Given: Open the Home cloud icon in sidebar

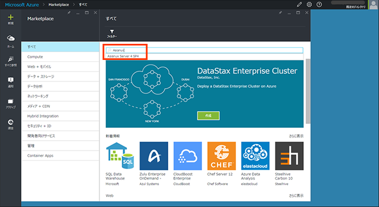Looking at the screenshot, I should pyautogui.click(x=11, y=40).
